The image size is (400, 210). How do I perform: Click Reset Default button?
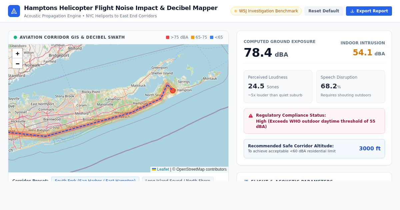click(324, 11)
